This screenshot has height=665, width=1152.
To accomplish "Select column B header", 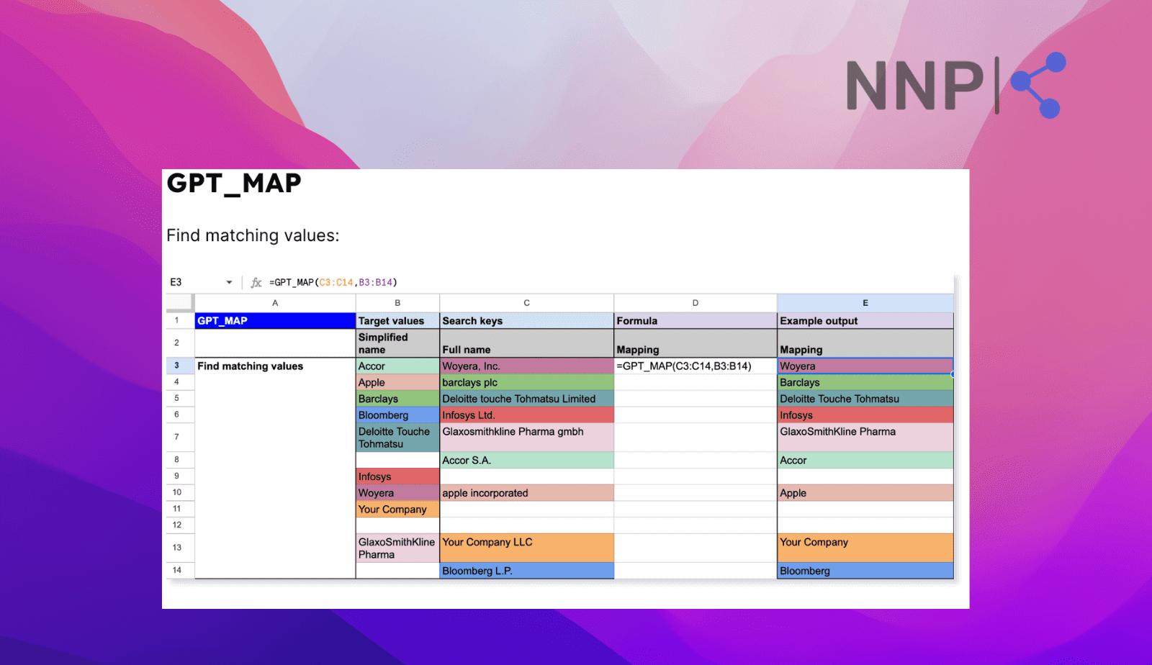I will pyautogui.click(x=397, y=303).
